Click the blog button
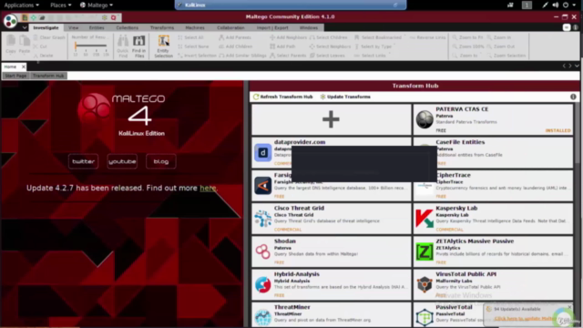This screenshot has width=583, height=328. pos(161,161)
